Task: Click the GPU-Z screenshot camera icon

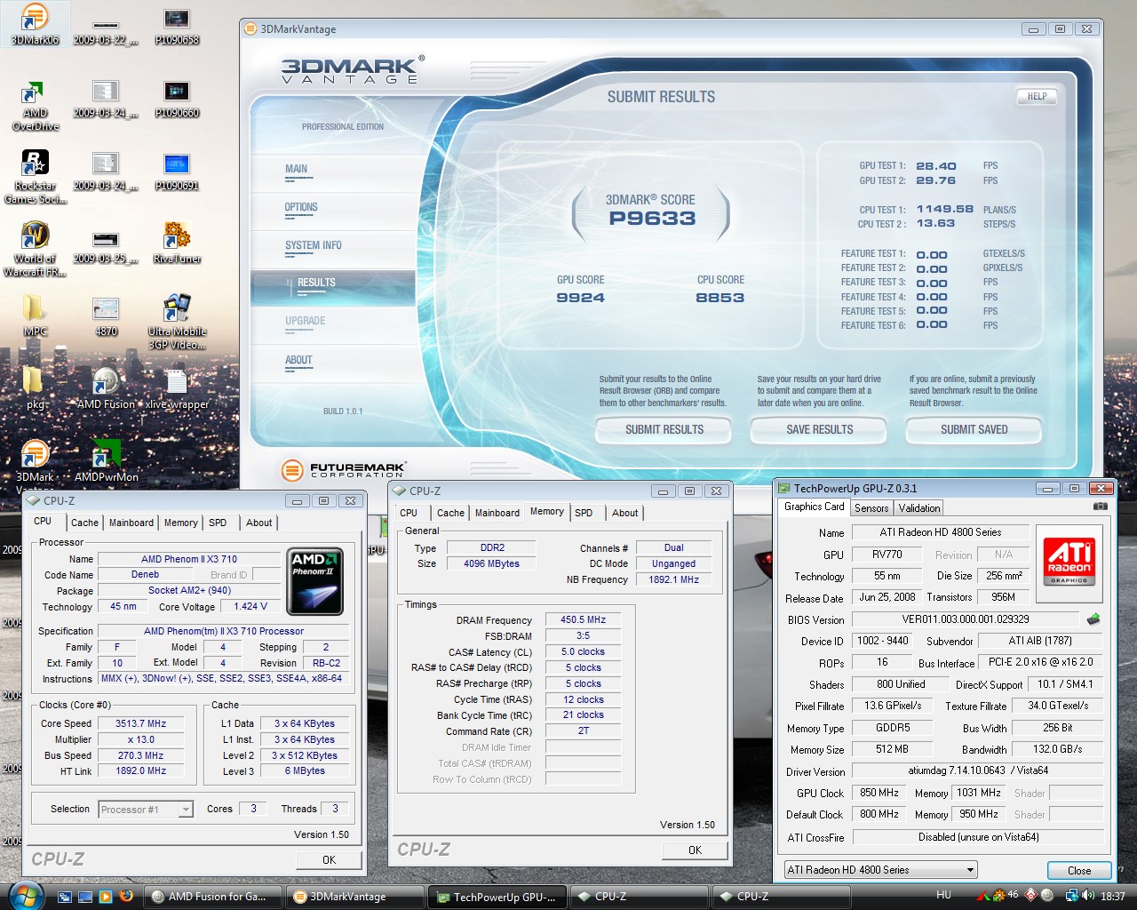Action: point(1101,507)
